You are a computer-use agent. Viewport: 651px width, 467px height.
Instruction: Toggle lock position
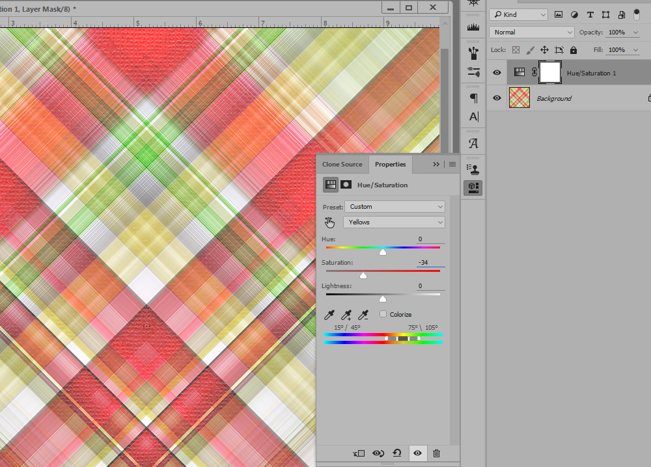544,50
